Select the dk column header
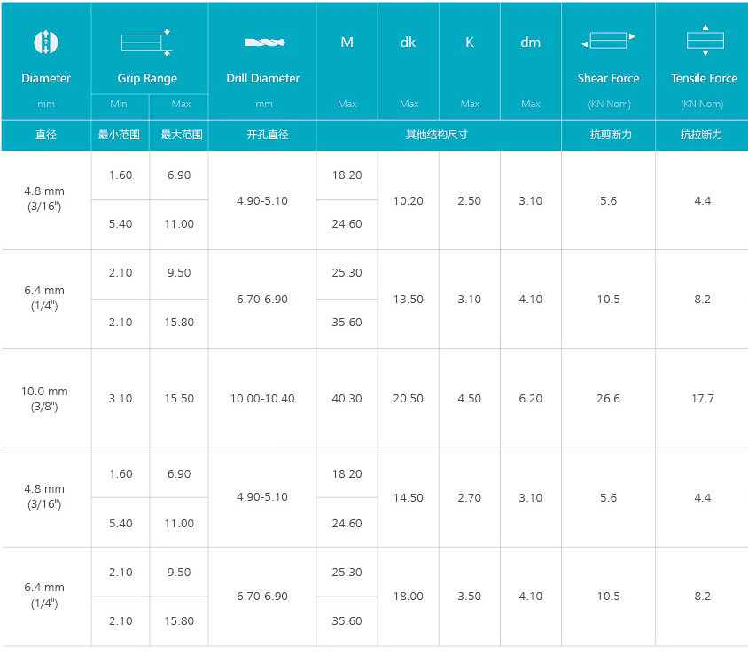The width and height of the screenshot is (748, 655). 408,43
